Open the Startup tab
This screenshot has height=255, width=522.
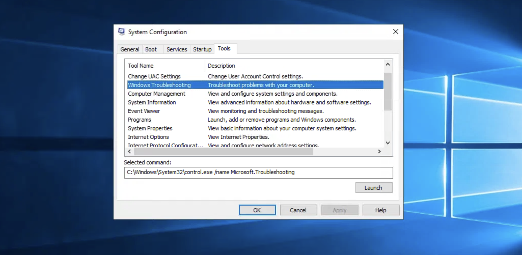click(202, 49)
